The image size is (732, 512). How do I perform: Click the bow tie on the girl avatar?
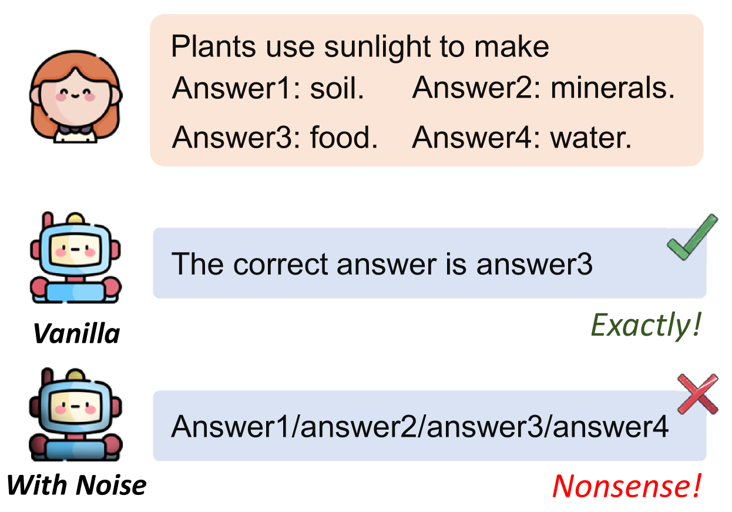(75, 129)
